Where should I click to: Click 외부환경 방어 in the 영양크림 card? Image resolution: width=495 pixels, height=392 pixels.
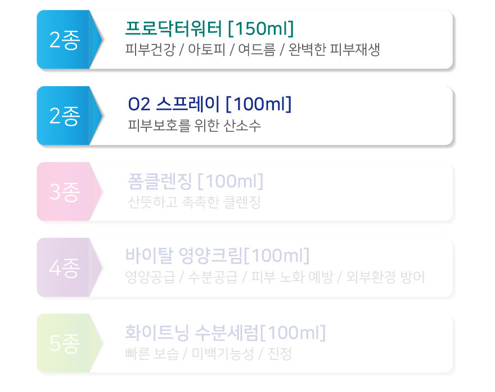[x=385, y=277]
